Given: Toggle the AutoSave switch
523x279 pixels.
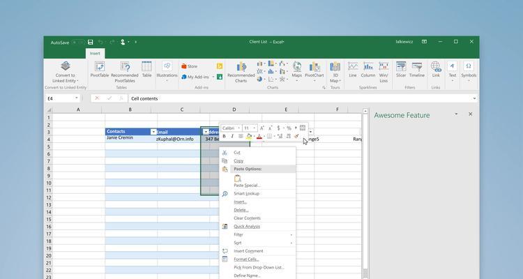Looking at the screenshot, I should (x=78, y=43).
